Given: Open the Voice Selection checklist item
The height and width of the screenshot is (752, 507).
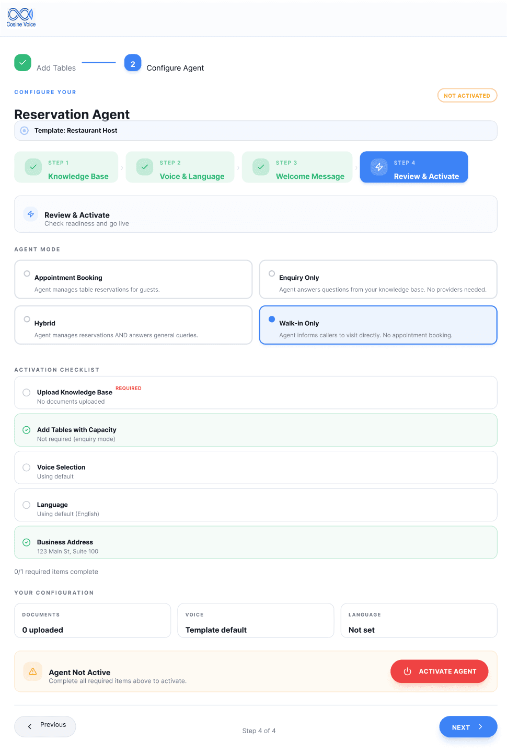Looking at the screenshot, I should click(256, 468).
